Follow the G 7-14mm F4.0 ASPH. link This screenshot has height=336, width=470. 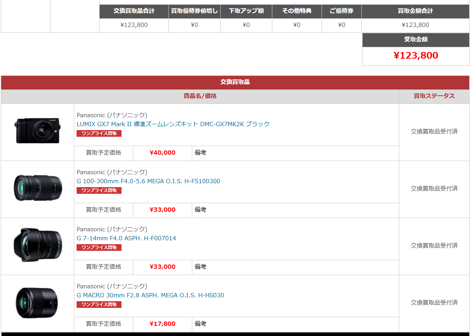(126, 238)
